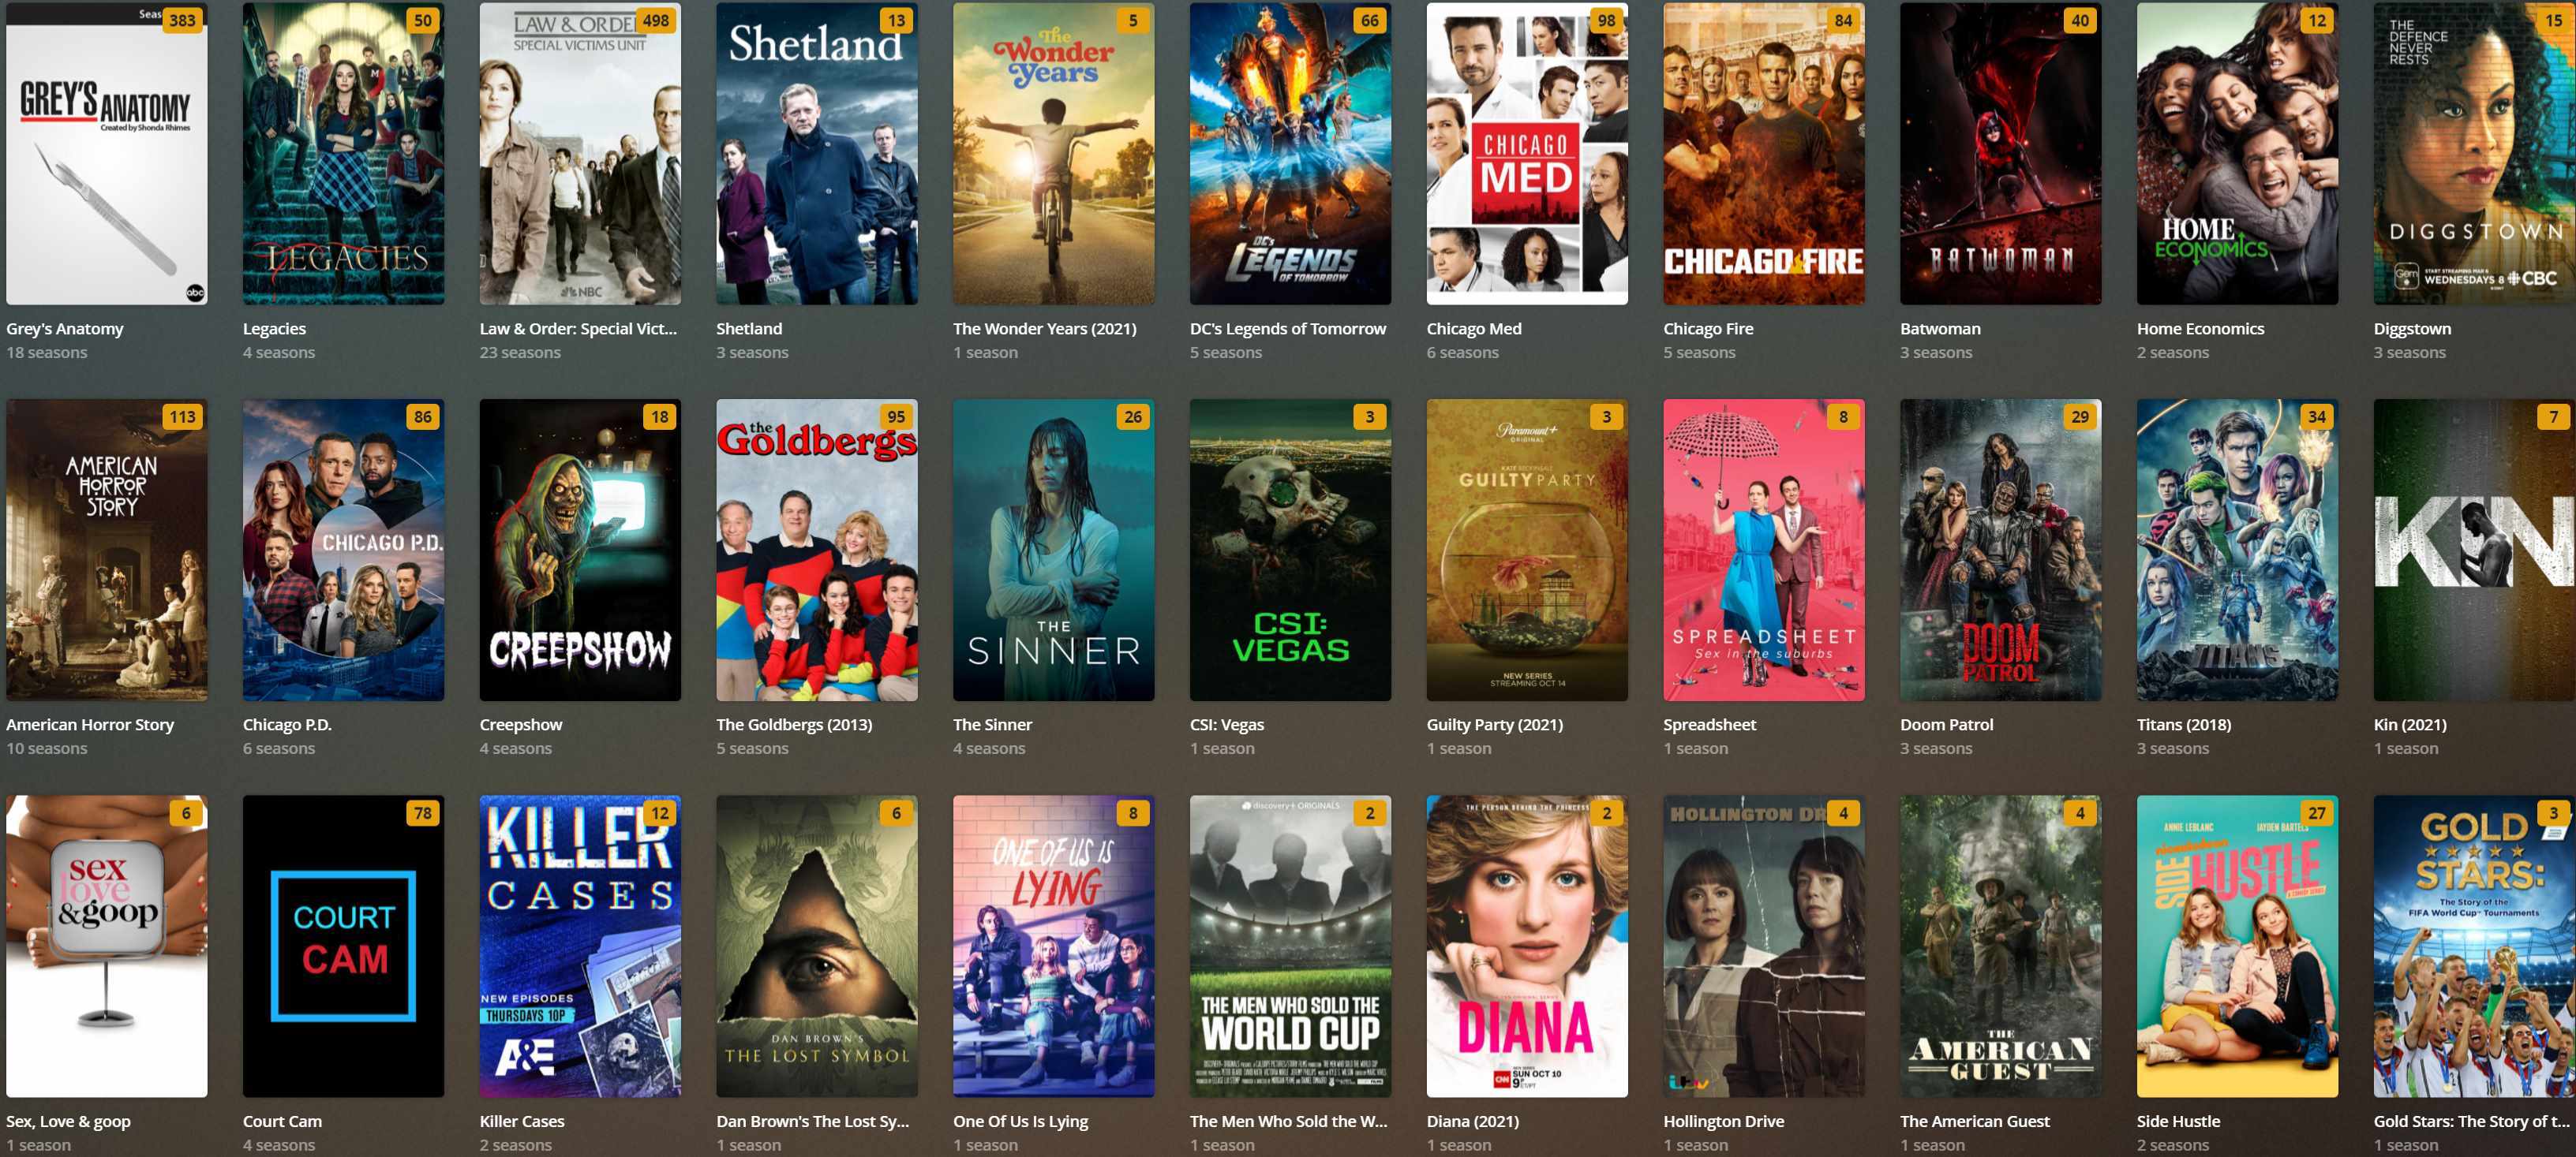Click the 383 episode count badge
This screenshot has height=1157, width=2576.
[x=182, y=20]
